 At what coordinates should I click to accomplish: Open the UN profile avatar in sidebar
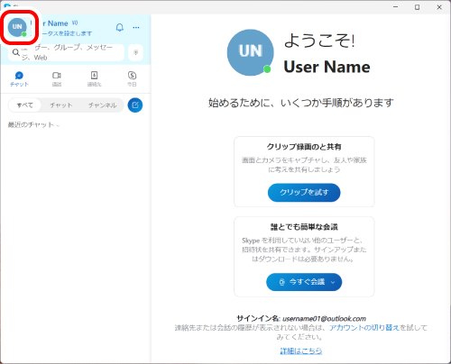pyautogui.click(x=17, y=27)
